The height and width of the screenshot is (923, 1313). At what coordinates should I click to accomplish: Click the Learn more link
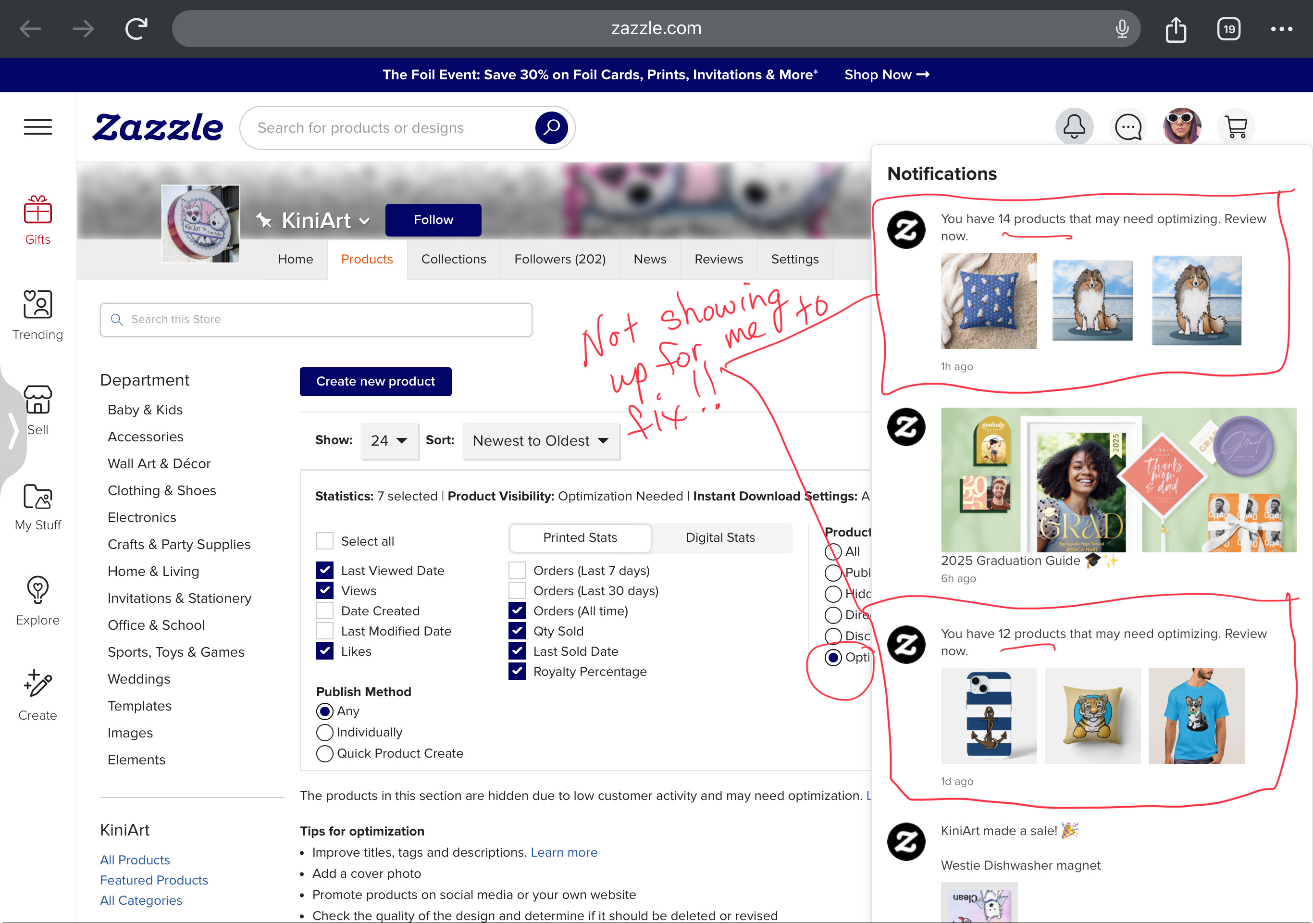pos(564,852)
